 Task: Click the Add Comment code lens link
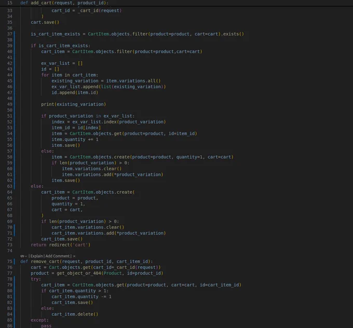point(58,256)
